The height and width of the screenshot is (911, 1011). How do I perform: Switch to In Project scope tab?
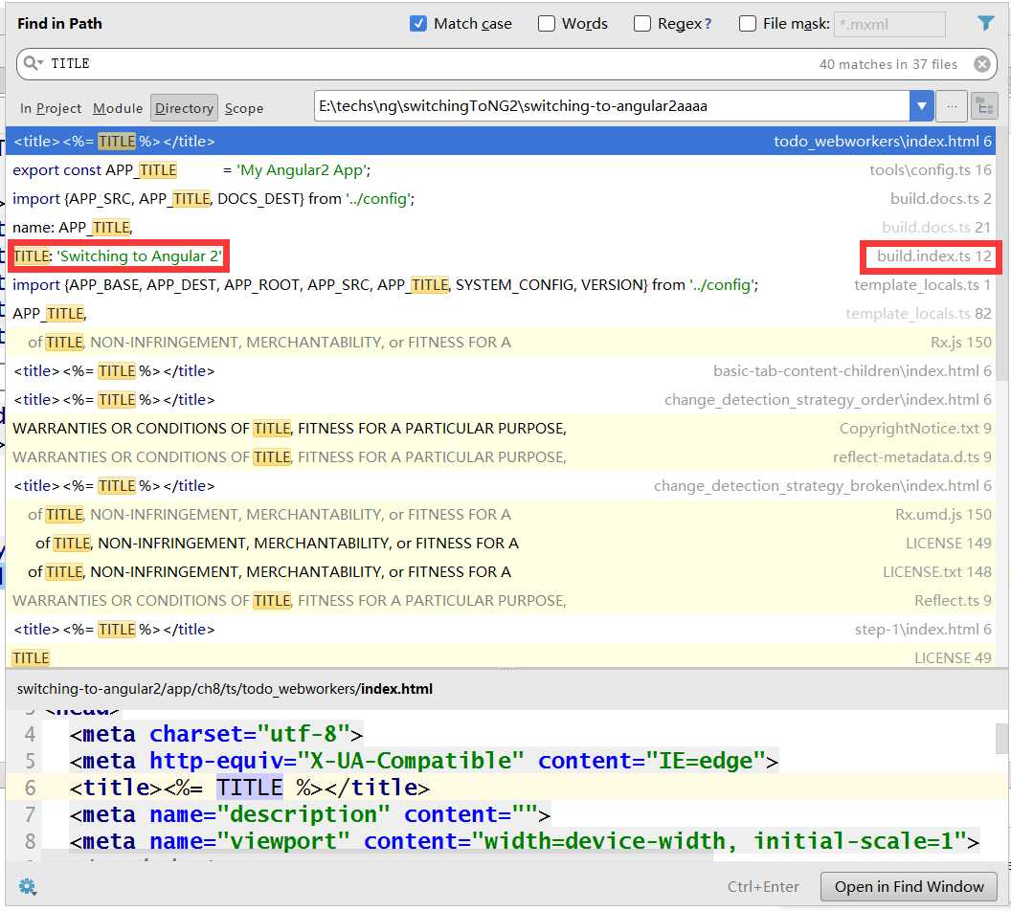[x=51, y=108]
